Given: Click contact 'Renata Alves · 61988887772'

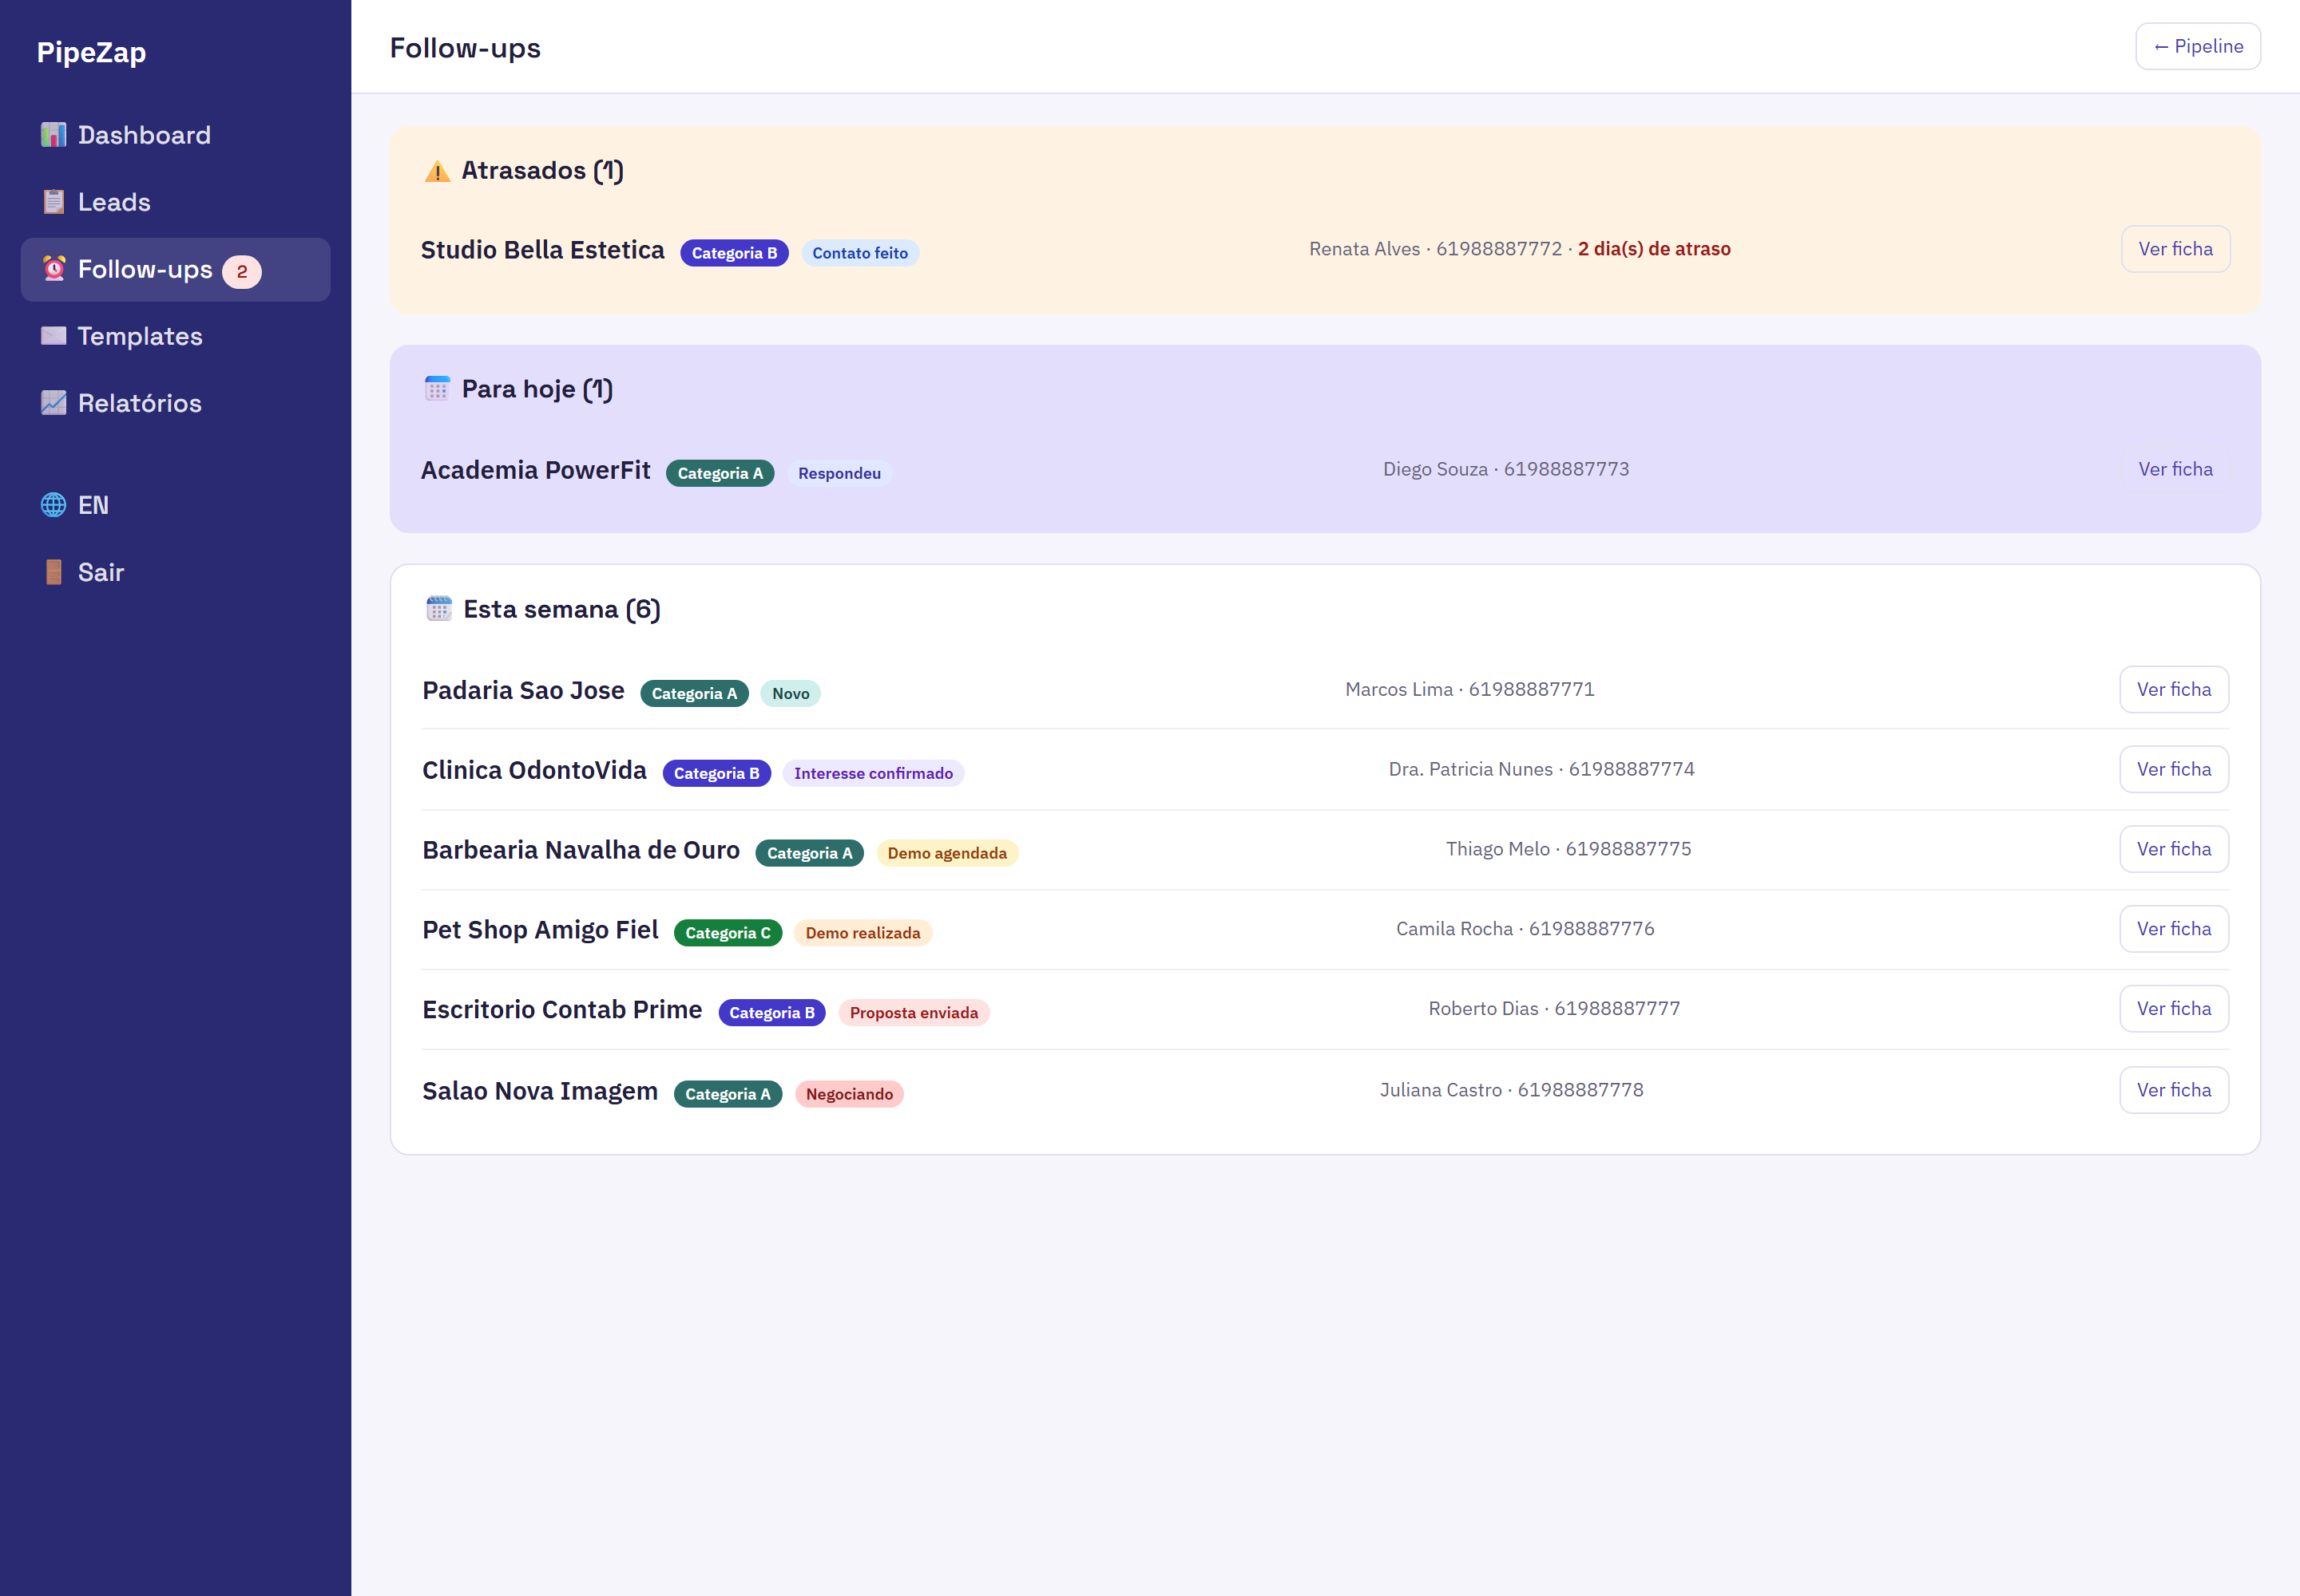Looking at the screenshot, I should tap(1435, 249).
